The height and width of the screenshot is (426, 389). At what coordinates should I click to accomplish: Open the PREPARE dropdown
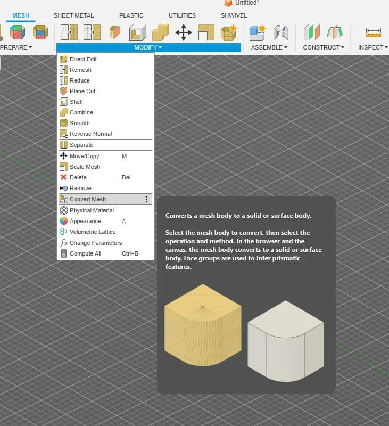pos(16,47)
